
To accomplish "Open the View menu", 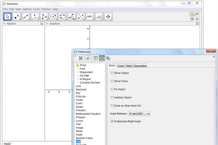I will (x=18, y=9).
